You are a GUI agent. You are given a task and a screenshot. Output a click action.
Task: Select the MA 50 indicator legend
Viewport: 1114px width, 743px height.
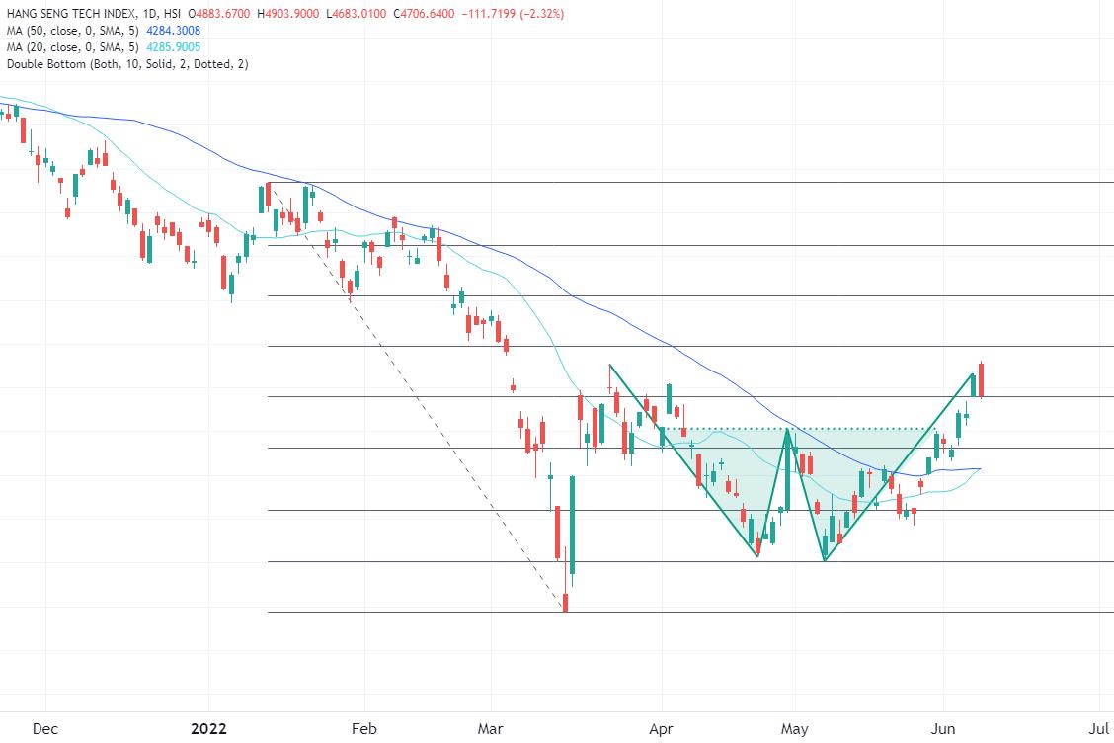[72, 31]
